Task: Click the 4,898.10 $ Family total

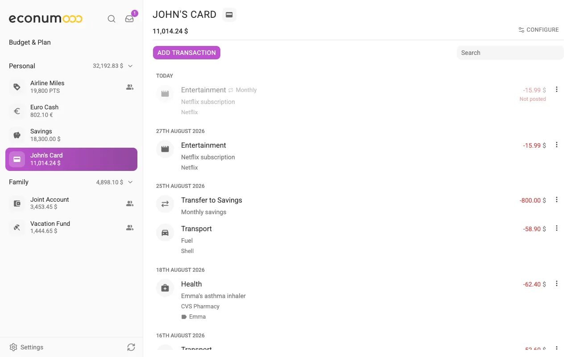Action: click(110, 182)
